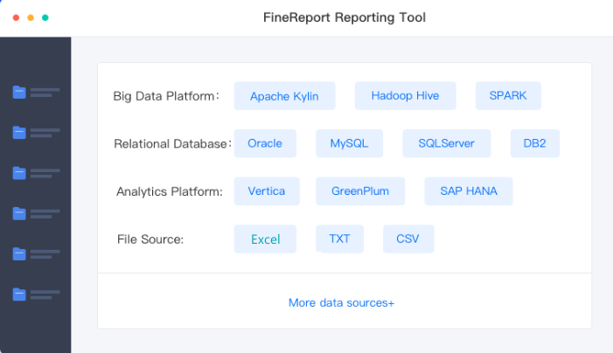Select the DB2 database button
Screen dimensions: 613x353
coord(534,143)
